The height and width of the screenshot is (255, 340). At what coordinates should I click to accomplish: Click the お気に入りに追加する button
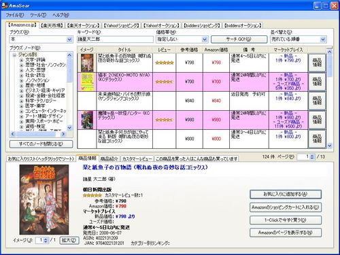pyautogui.click(x=286, y=194)
